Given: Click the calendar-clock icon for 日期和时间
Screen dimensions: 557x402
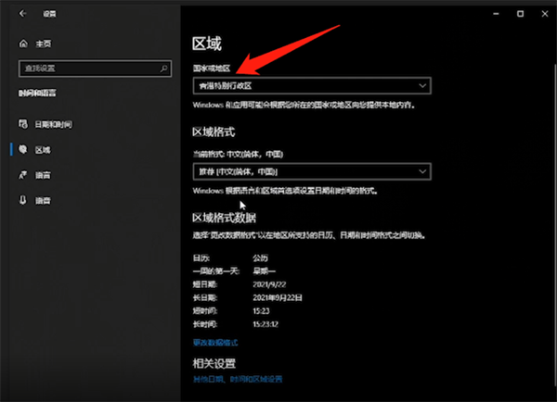Looking at the screenshot, I should coord(23,124).
